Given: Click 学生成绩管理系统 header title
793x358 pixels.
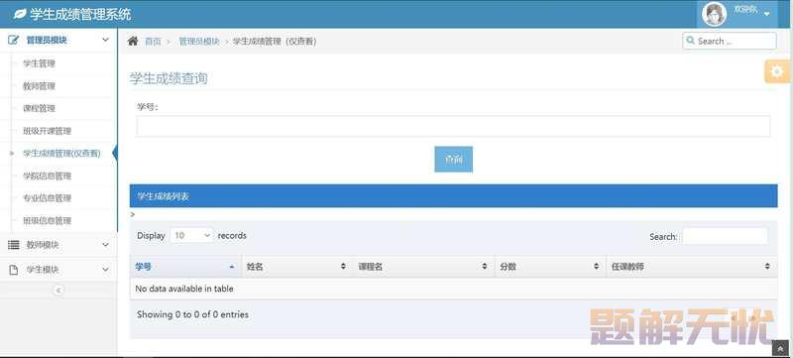Looking at the screenshot, I should pos(80,14).
